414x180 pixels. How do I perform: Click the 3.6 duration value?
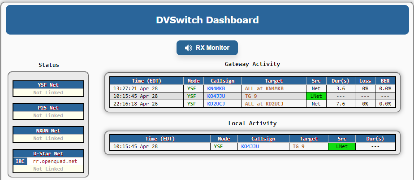[341, 88]
